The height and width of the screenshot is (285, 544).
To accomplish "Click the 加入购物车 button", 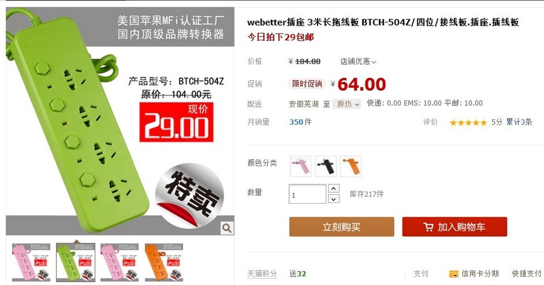I will [x=455, y=227].
